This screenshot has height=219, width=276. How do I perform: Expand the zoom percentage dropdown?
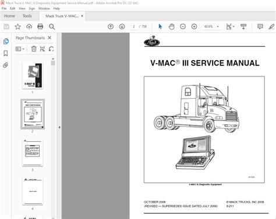tap(218, 26)
